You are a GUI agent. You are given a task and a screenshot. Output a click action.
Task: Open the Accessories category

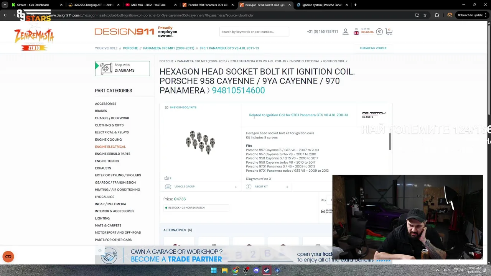coord(105,104)
